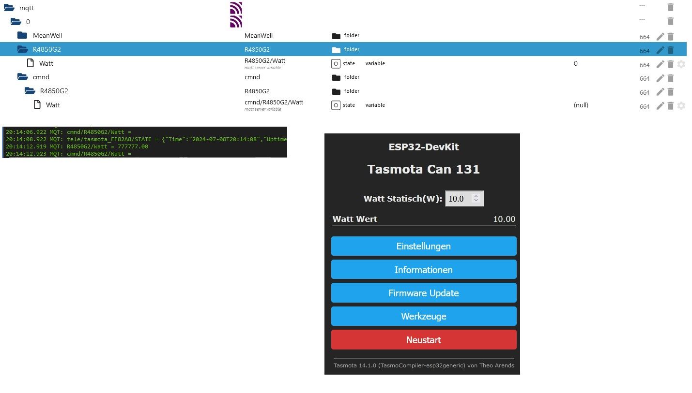692x393 pixels.
Task: Collapse the '0' instance folder
Action: click(16, 22)
